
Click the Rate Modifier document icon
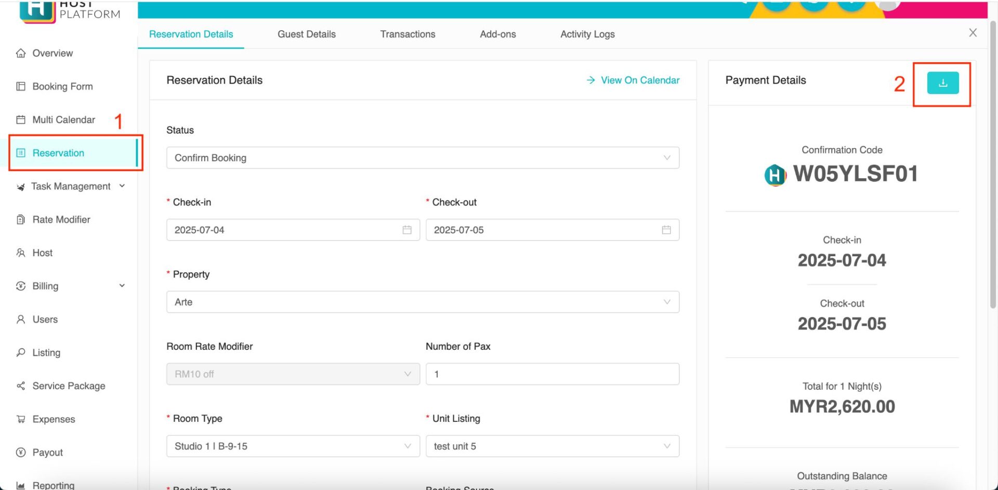tap(21, 219)
